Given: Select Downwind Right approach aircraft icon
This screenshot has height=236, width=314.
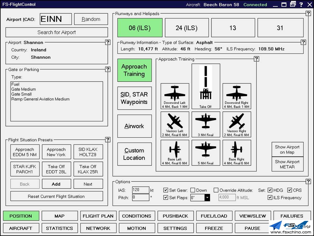Looking at the screenshot, I should tap(237, 96).
